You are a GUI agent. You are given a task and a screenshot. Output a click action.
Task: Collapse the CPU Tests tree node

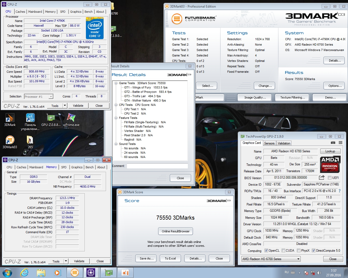(x=116, y=105)
